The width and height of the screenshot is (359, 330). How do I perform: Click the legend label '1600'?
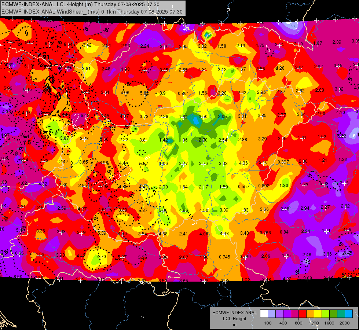(x=329, y=323)
